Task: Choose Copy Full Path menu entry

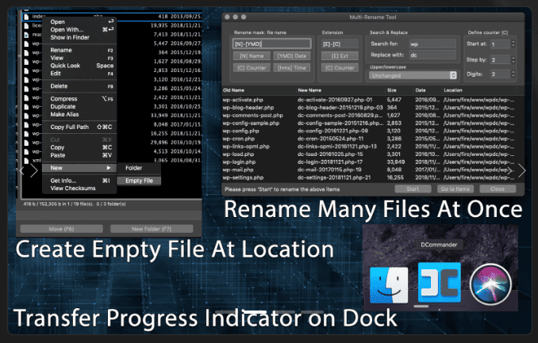Action: [79, 127]
